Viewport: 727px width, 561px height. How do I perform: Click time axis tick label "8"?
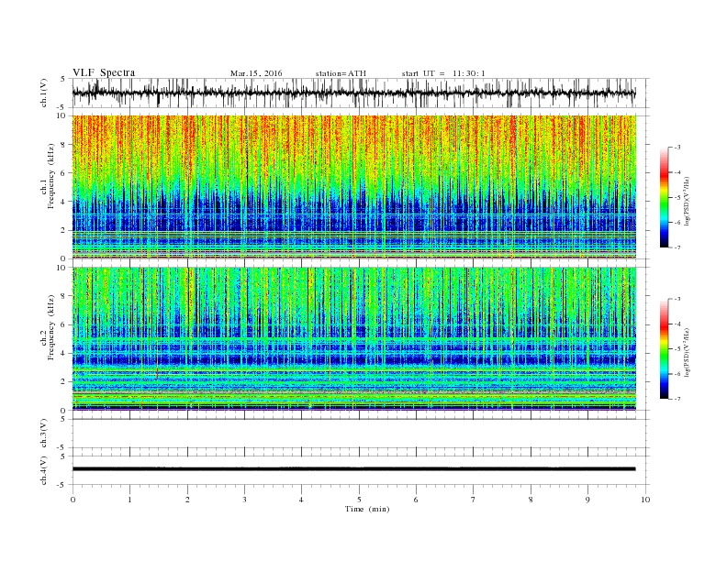click(x=531, y=500)
